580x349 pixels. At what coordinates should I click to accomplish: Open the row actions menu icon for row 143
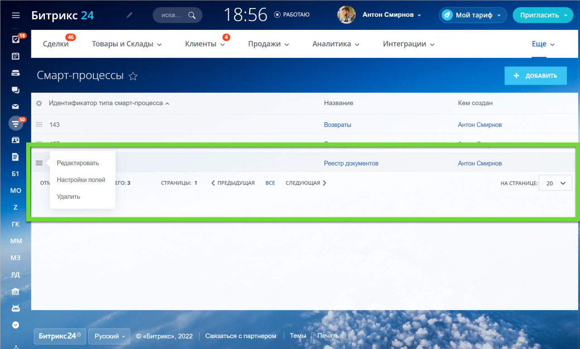(39, 124)
